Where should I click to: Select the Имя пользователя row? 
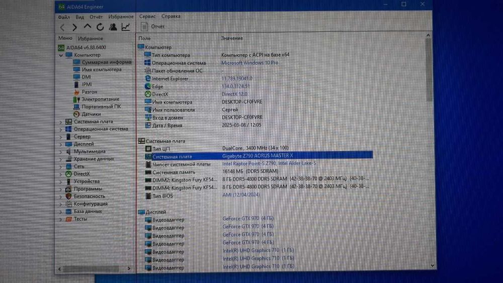[259, 110]
